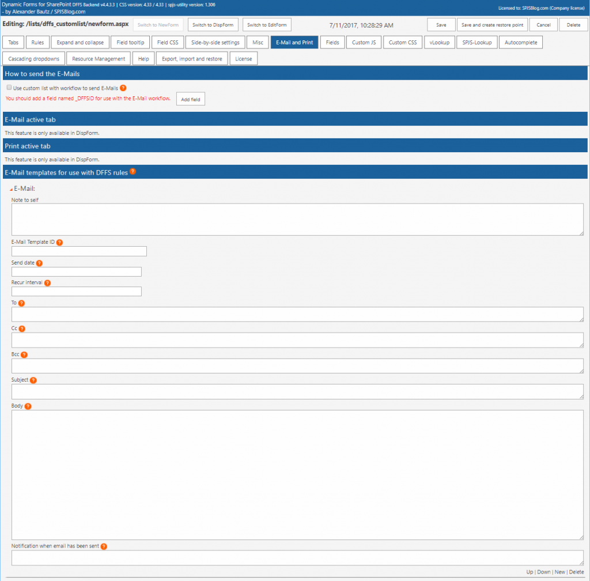Click the Delete link below the template
Image resolution: width=590 pixels, height=581 pixels.
coord(576,572)
